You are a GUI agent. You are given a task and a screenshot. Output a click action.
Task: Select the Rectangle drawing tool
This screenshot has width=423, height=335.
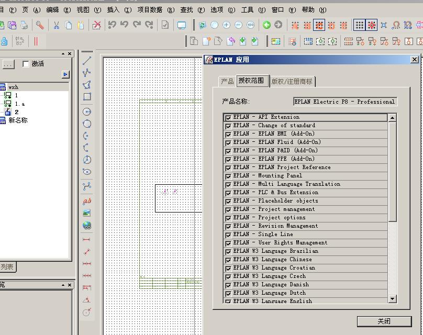point(87,97)
